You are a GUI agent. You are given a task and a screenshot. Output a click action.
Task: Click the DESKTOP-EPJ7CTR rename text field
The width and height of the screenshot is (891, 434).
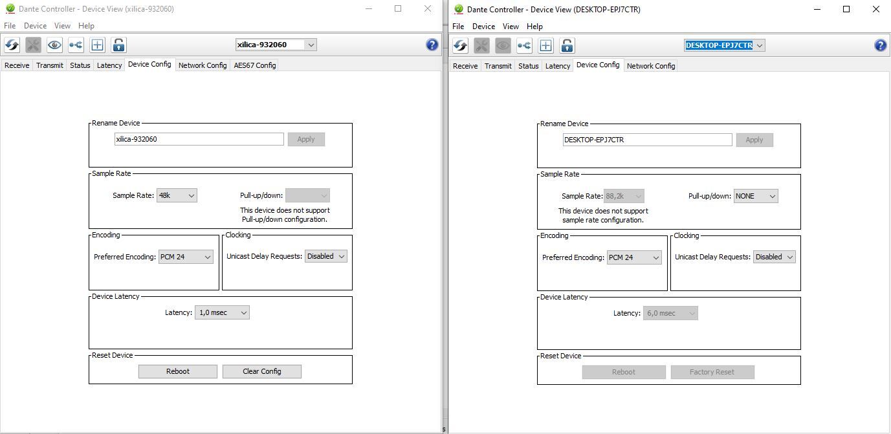tap(648, 140)
